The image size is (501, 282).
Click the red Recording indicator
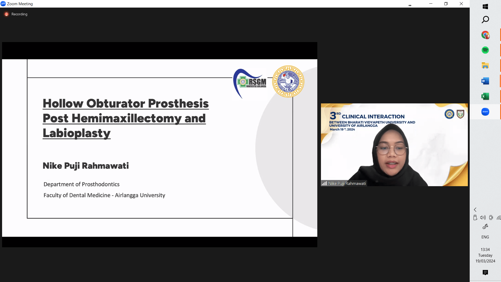[7, 14]
